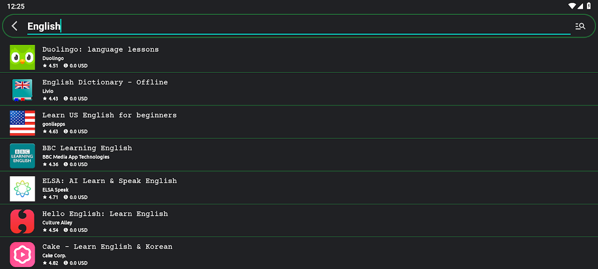Open ELSA: AI Learn & Speak English
Screen dimensions: 598x269
pos(109,181)
